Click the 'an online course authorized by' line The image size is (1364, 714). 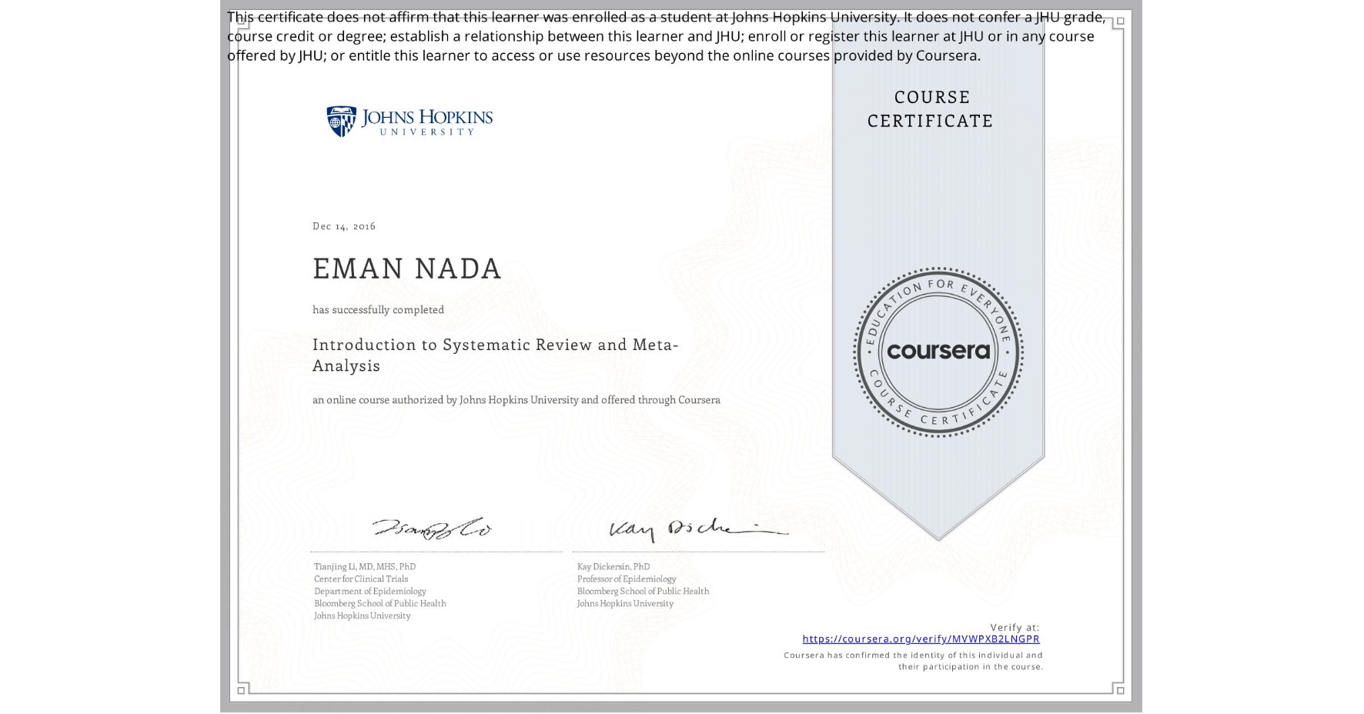517,400
